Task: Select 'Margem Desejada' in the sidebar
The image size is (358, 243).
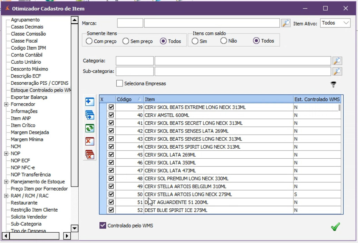Action: coord(30,133)
